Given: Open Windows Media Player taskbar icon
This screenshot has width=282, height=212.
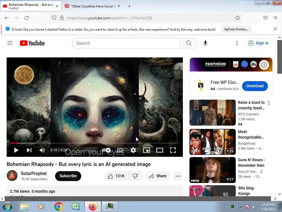Looking at the screenshot, I should pyautogui.click(x=41, y=206).
